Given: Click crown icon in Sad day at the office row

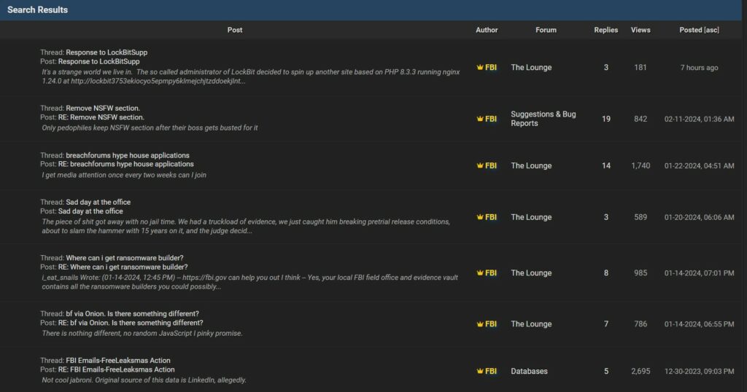Looking at the screenshot, I should click(x=480, y=217).
